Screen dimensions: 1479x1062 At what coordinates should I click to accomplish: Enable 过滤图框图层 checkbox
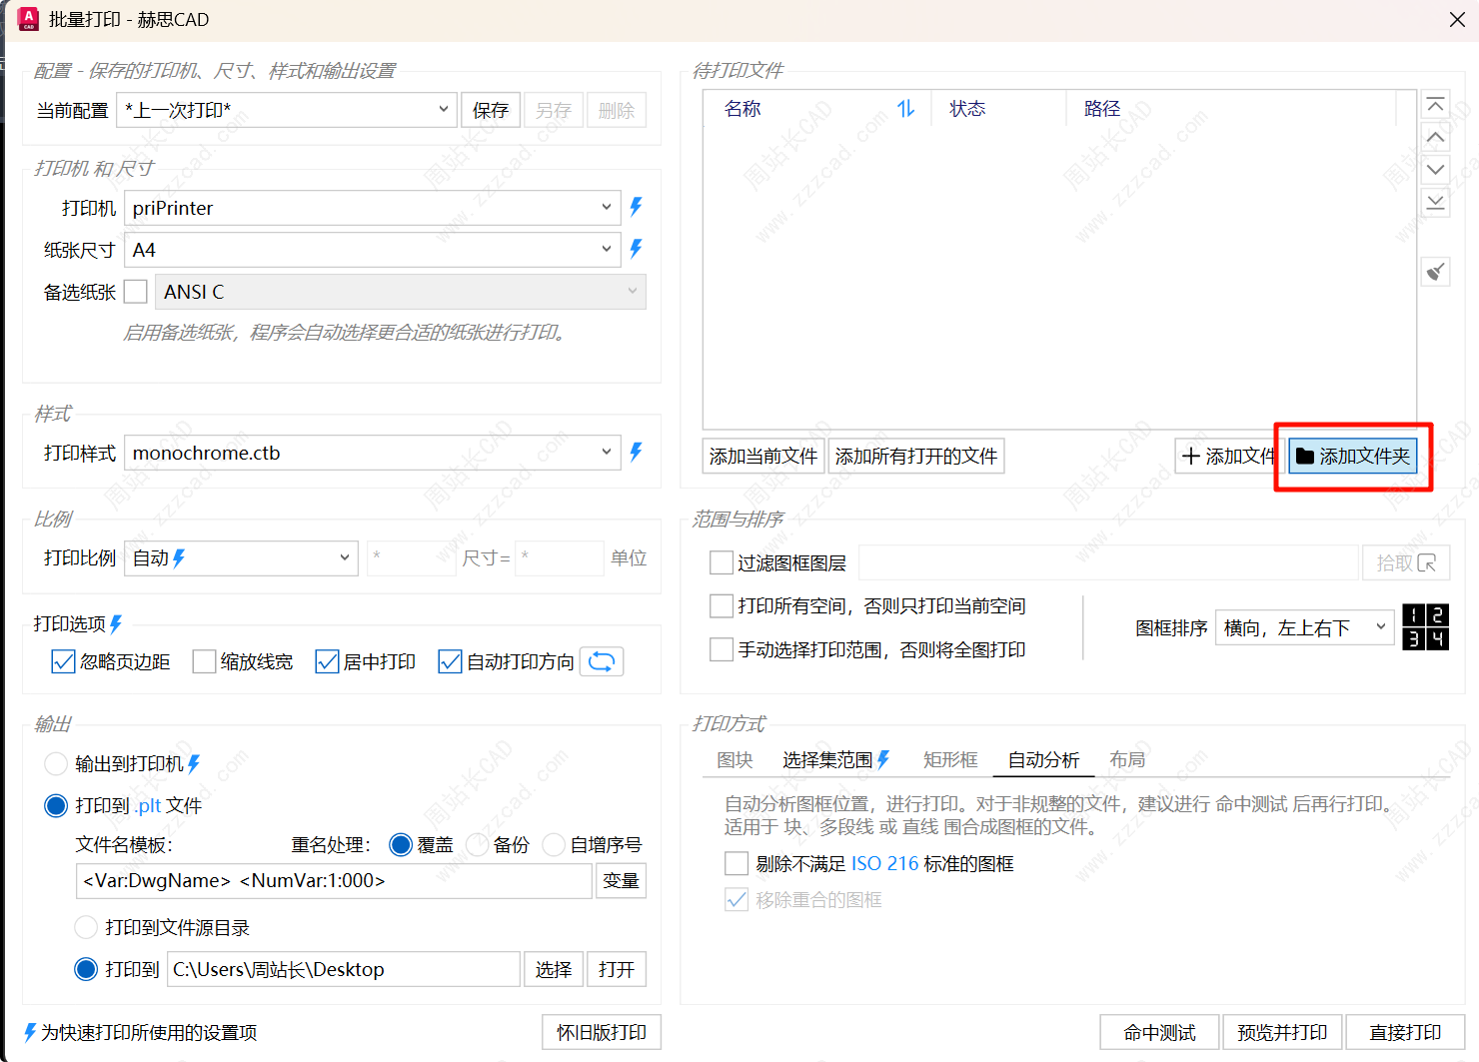coord(721,563)
